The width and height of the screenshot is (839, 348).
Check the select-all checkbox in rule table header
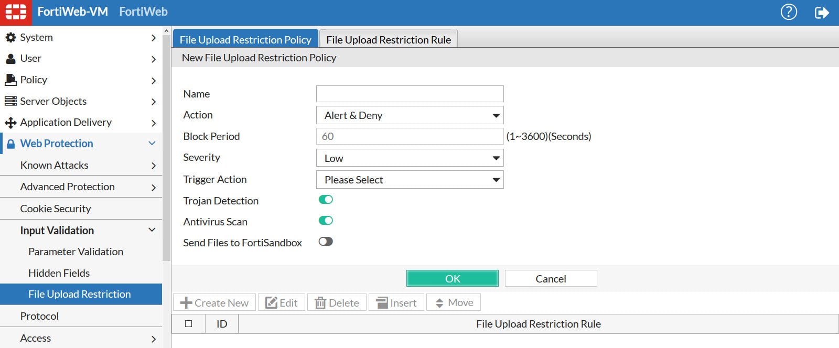coord(188,324)
